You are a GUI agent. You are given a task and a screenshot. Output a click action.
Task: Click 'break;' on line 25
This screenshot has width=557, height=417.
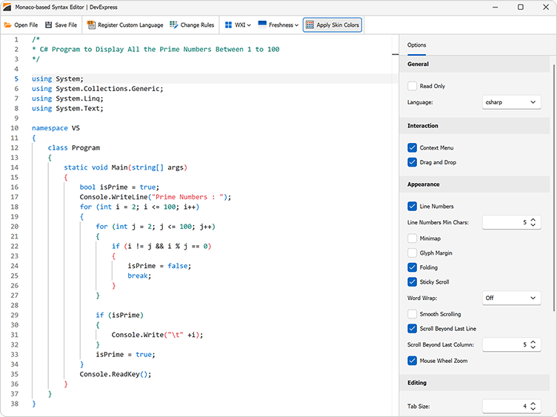click(139, 276)
